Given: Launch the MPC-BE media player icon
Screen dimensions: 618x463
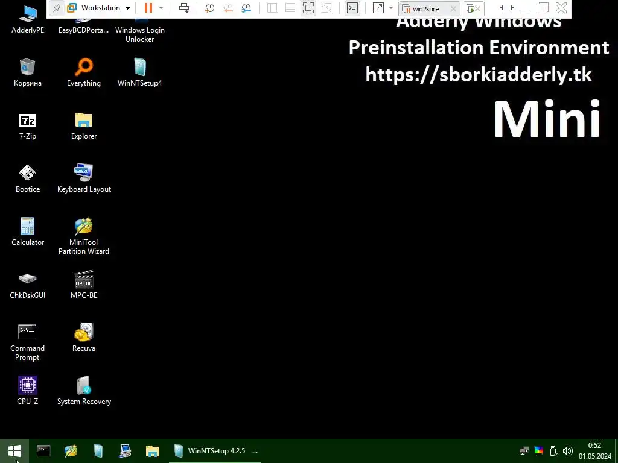Looking at the screenshot, I should [83, 285].
